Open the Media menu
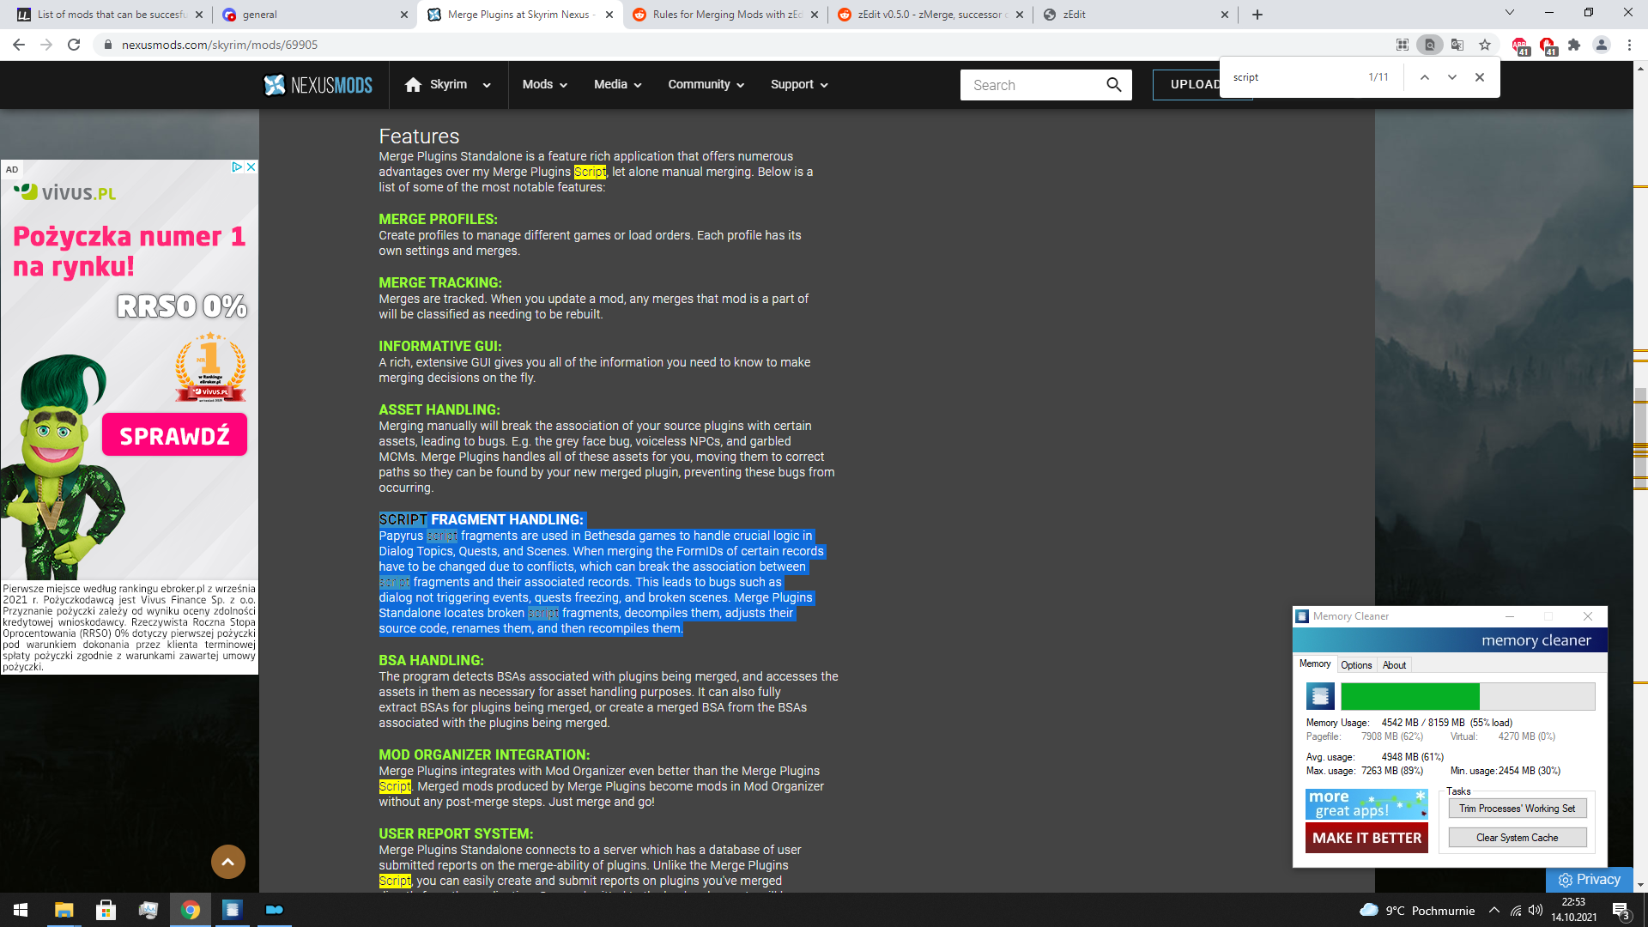The height and width of the screenshot is (927, 1648). pyautogui.click(x=617, y=84)
